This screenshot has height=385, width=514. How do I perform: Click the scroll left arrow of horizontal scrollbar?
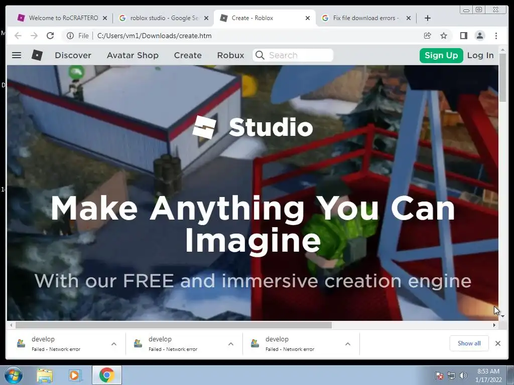coord(11,325)
